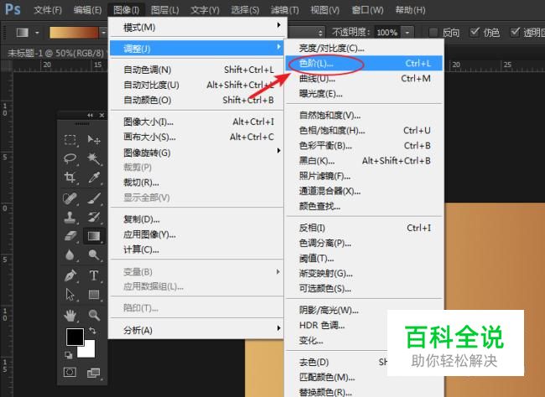Select the Blur tool
The width and height of the screenshot is (545, 397).
point(70,255)
